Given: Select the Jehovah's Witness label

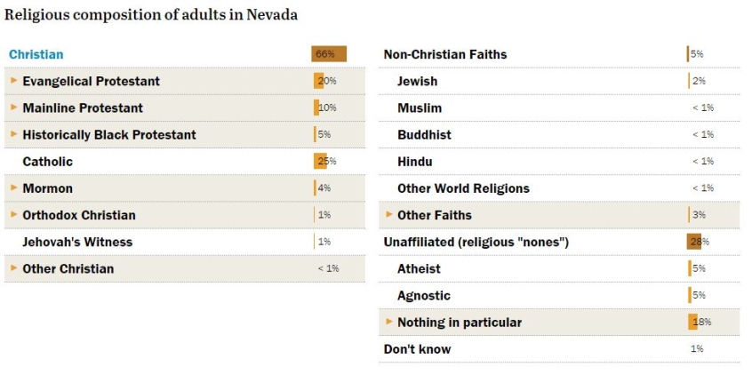Looking at the screenshot, I should [x=77, y=242].
